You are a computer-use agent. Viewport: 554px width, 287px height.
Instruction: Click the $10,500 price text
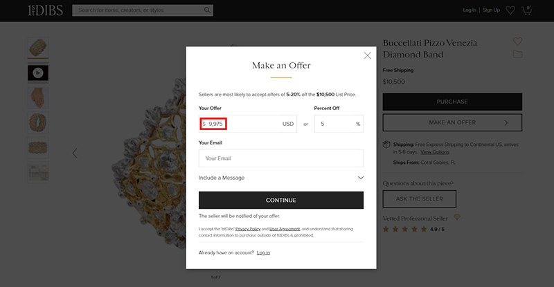pyautogui.click(x=394, y=82)
